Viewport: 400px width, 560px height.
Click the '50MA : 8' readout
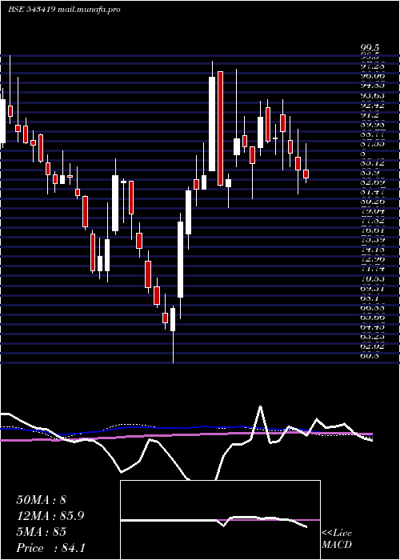[41, 500]
